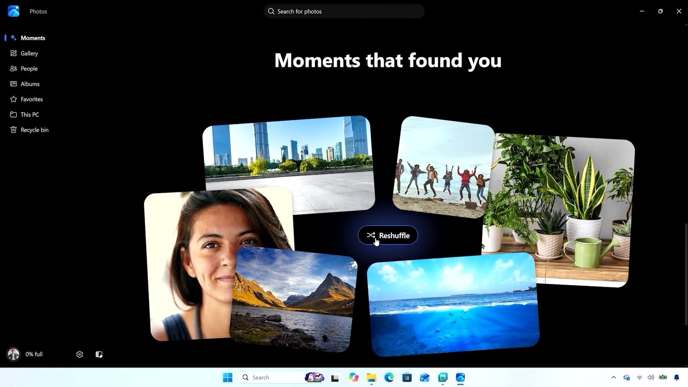Image resolution: width=688 pixels, height=387 pixels.
Task: Open the Gallery view
Action: [24, 53]
